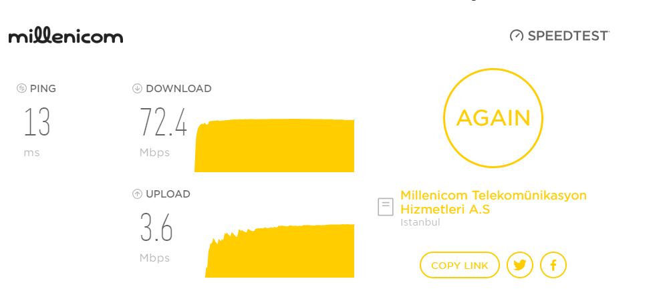Click the SPEEDTEST logo text

click(568, 36)
